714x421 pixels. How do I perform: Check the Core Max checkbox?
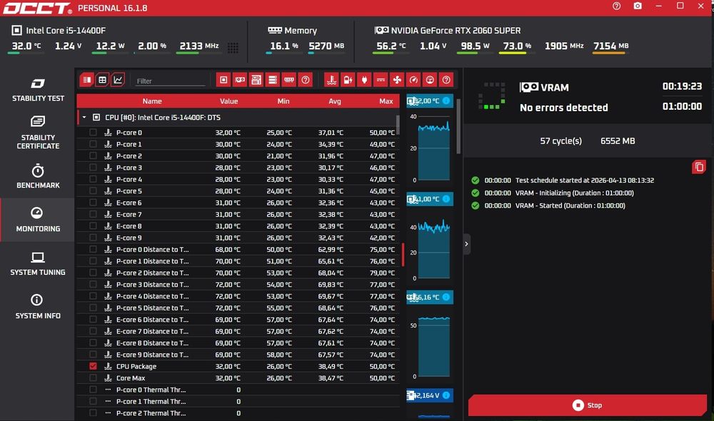93,377
